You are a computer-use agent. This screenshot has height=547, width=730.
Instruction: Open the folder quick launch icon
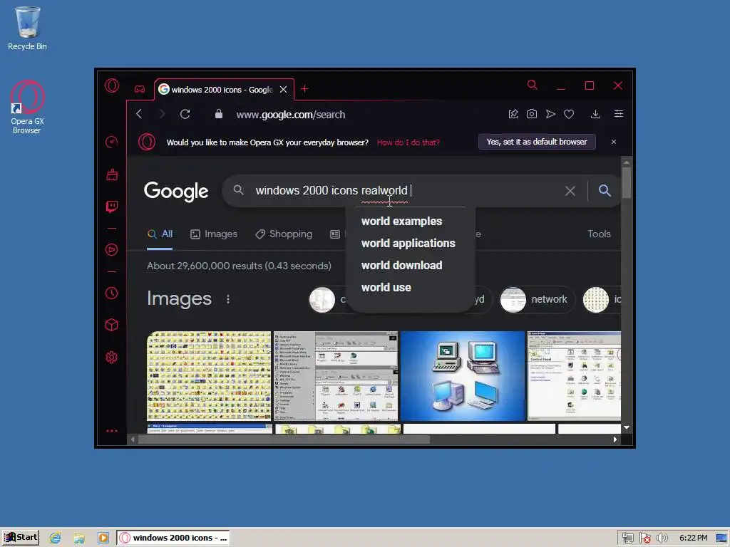pos(79,538)
